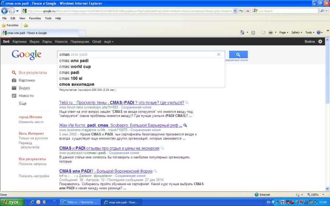
Task: Open the Favorites menu
Action: click(35, 18)
